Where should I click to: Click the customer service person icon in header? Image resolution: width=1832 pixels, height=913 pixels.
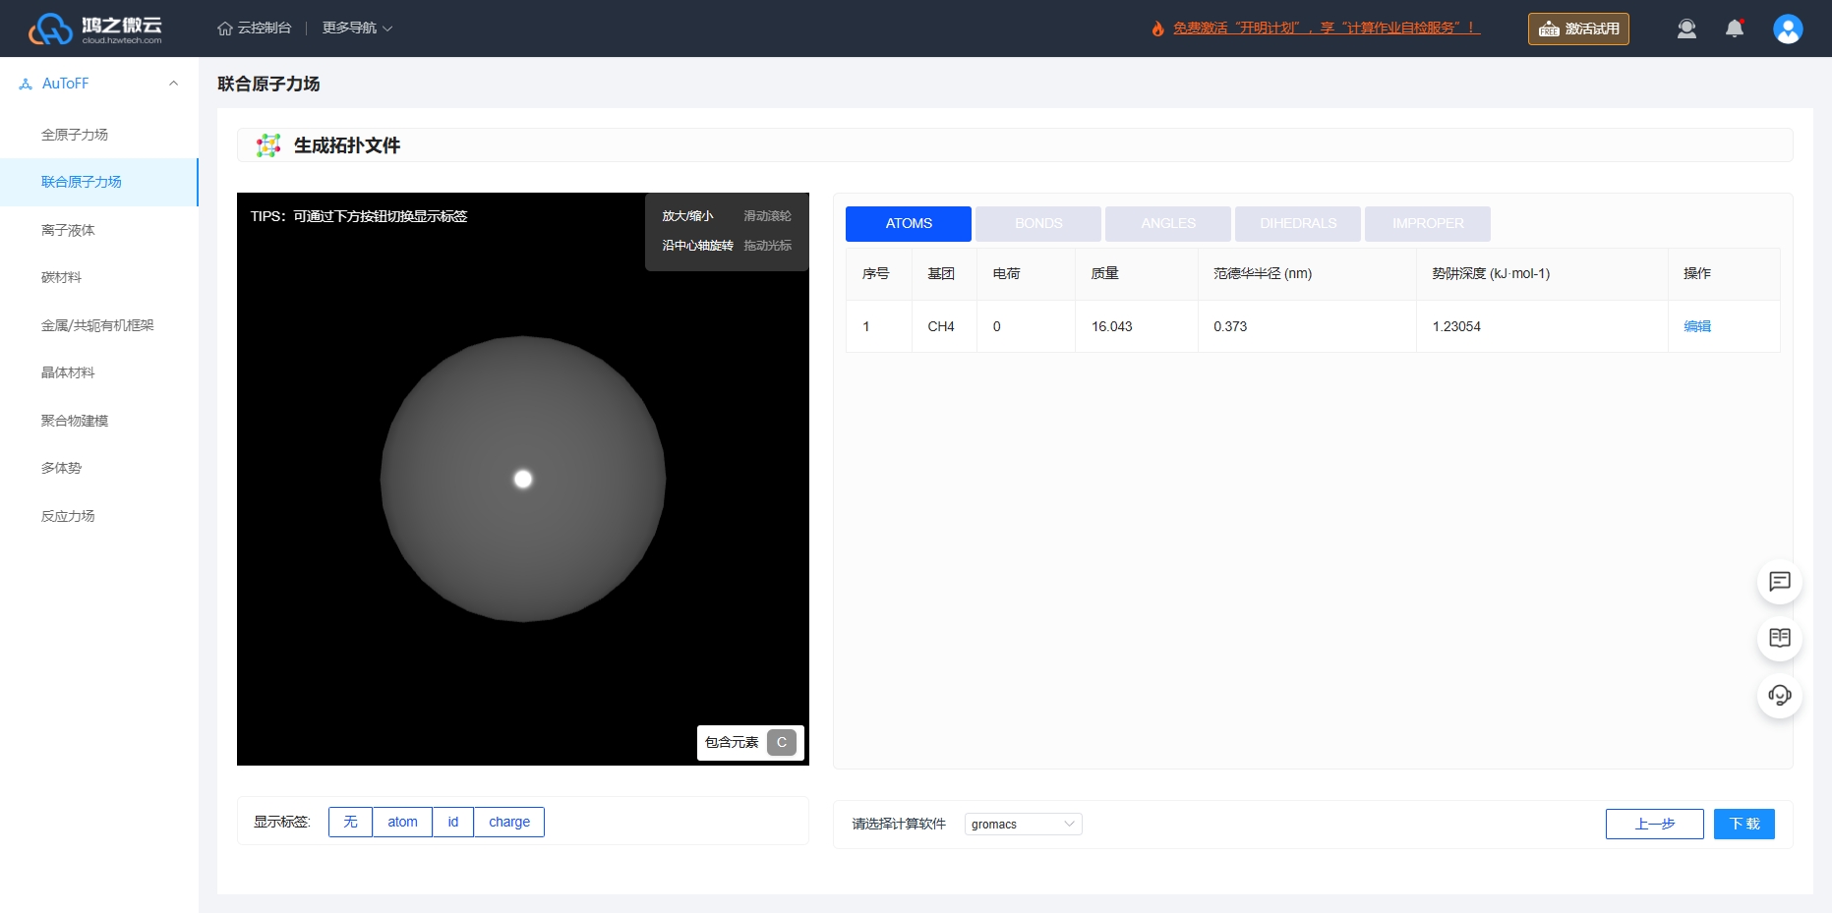point(1686,29)
